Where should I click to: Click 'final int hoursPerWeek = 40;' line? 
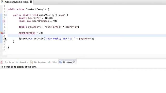[x=38, y=21]
